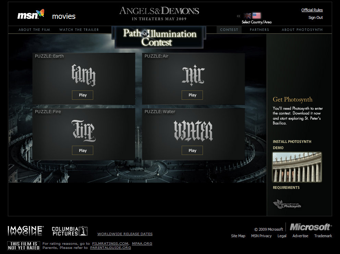Open the About the Film tab
This screenshot has height=254, width=340.
tap(34, 30)
